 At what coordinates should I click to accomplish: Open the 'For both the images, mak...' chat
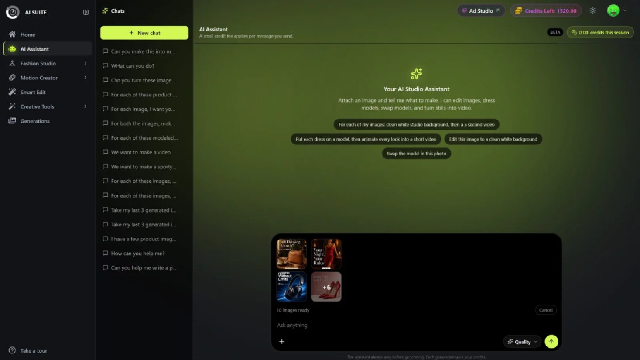pos(144,123)
